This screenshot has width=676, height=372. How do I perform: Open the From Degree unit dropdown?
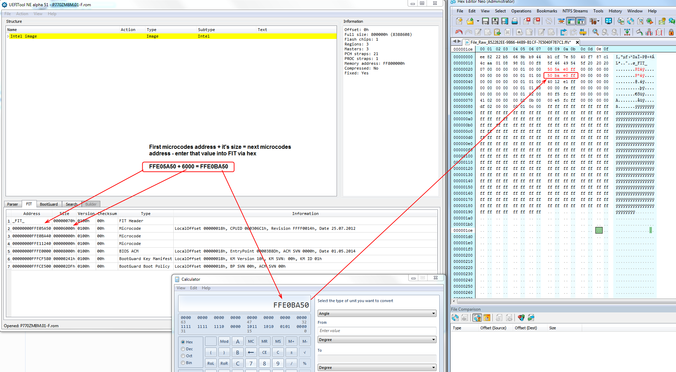click(377, 340)
